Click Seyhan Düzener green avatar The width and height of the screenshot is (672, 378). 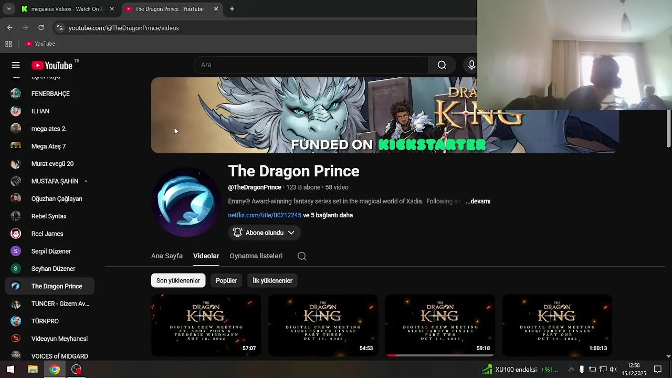(16, 269)
